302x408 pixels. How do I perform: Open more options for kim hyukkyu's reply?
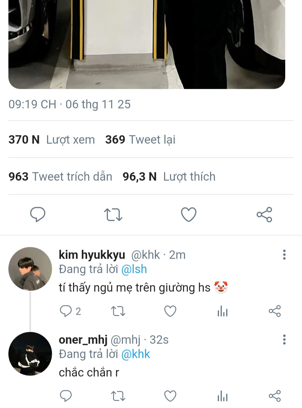click(x=284, y=255)
